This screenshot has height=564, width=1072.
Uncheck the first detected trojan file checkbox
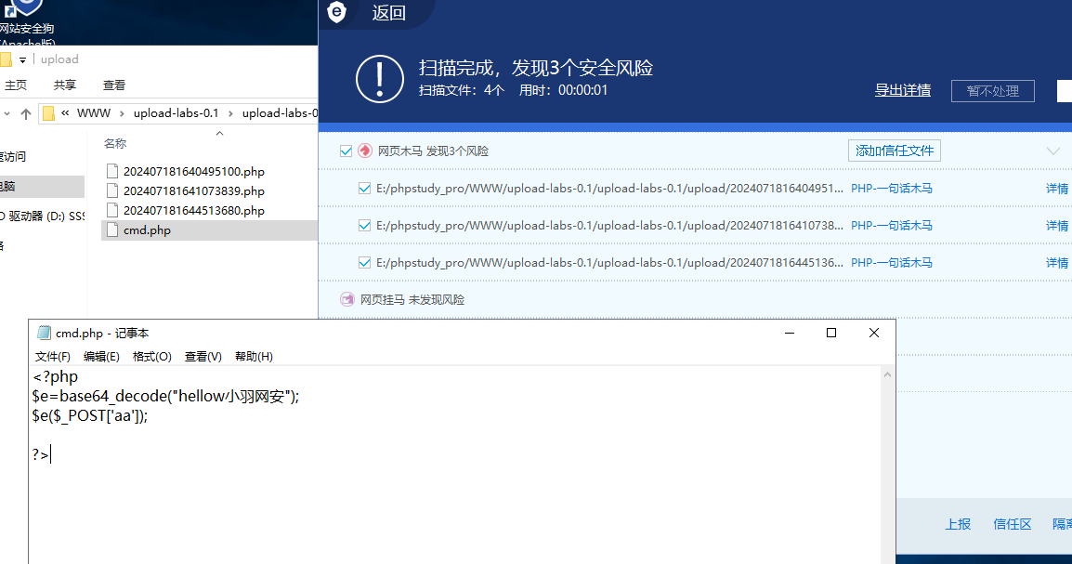click(364, 188)
